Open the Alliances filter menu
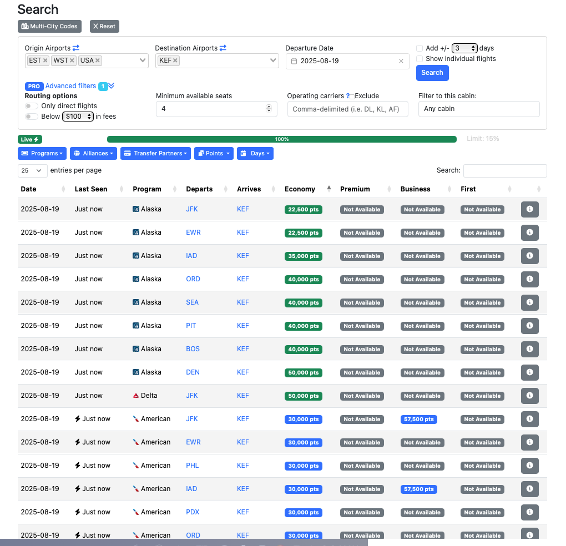The image size is (566, 546). (x=93, y=153)
